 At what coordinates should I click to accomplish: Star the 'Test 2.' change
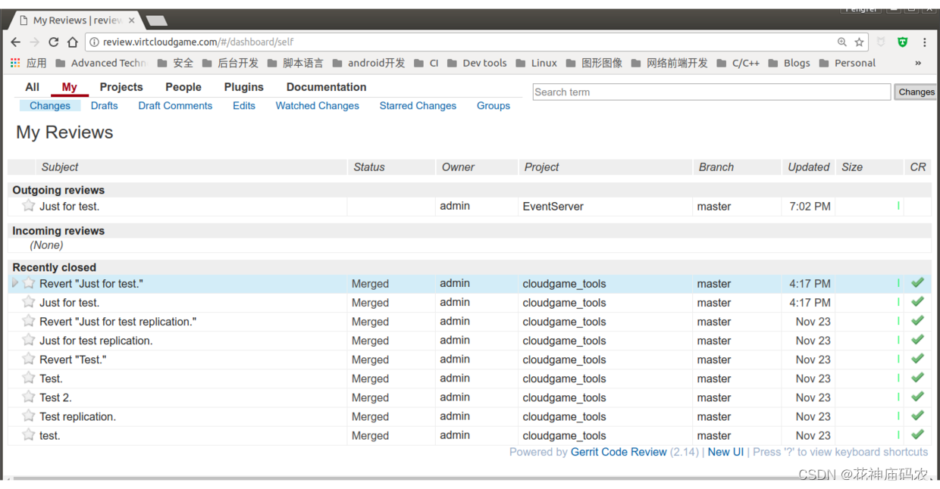tap(29, 397)
